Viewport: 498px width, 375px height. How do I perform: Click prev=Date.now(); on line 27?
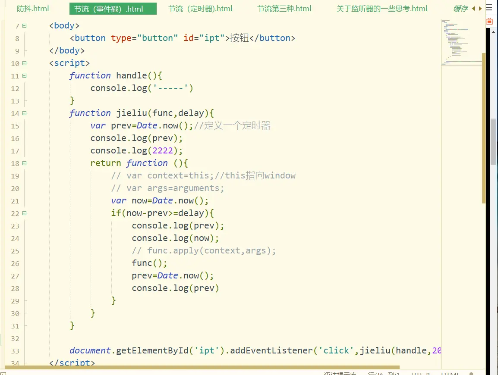(173, 276)
